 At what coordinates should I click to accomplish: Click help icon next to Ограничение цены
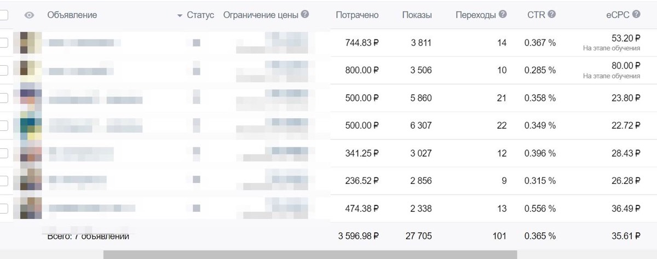tap(305, 15)
